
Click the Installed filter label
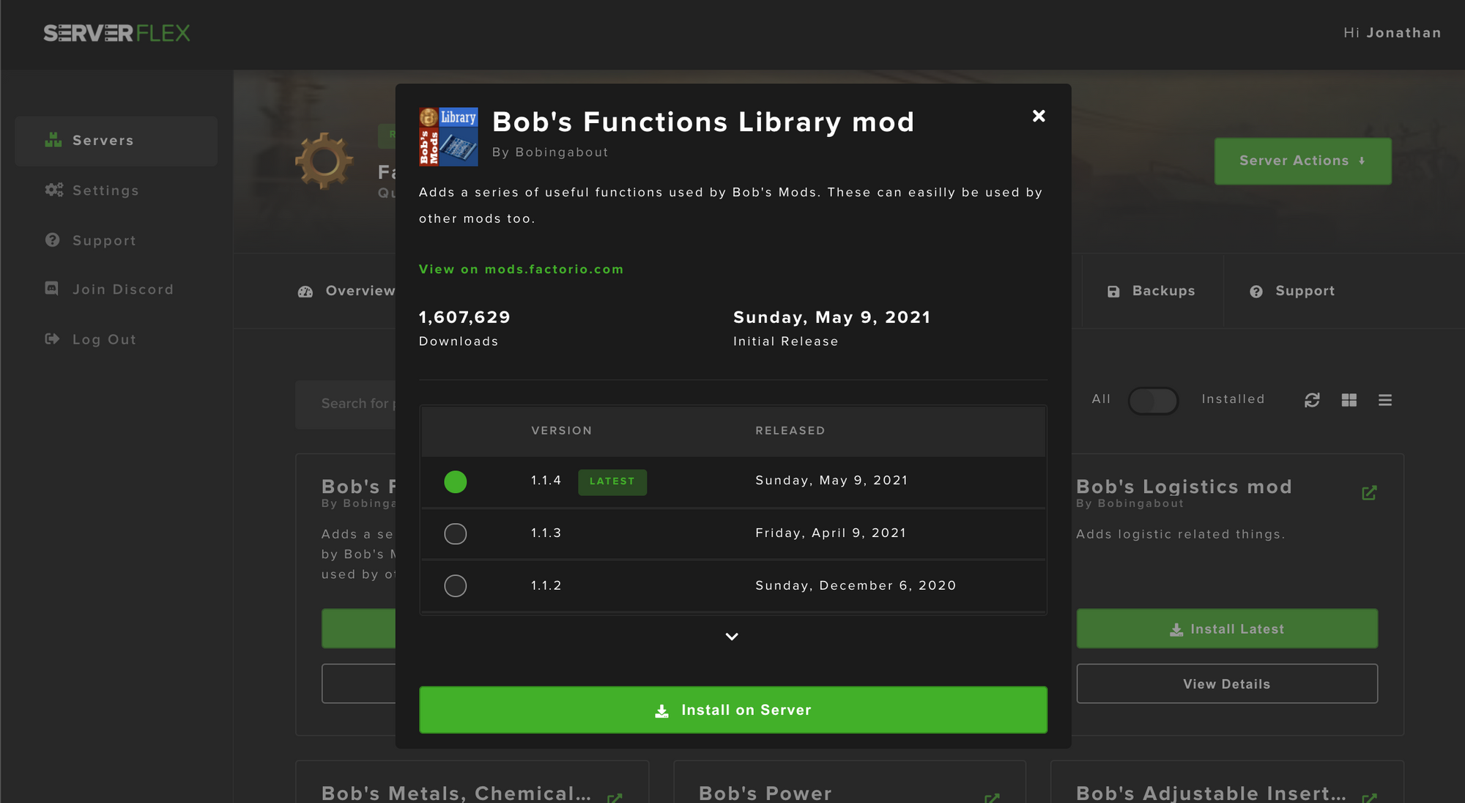[1233, 399]
